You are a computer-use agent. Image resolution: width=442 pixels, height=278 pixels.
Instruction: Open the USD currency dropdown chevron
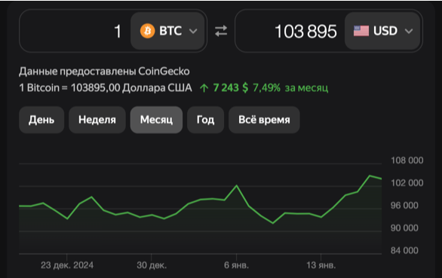(x=409, y=31)
